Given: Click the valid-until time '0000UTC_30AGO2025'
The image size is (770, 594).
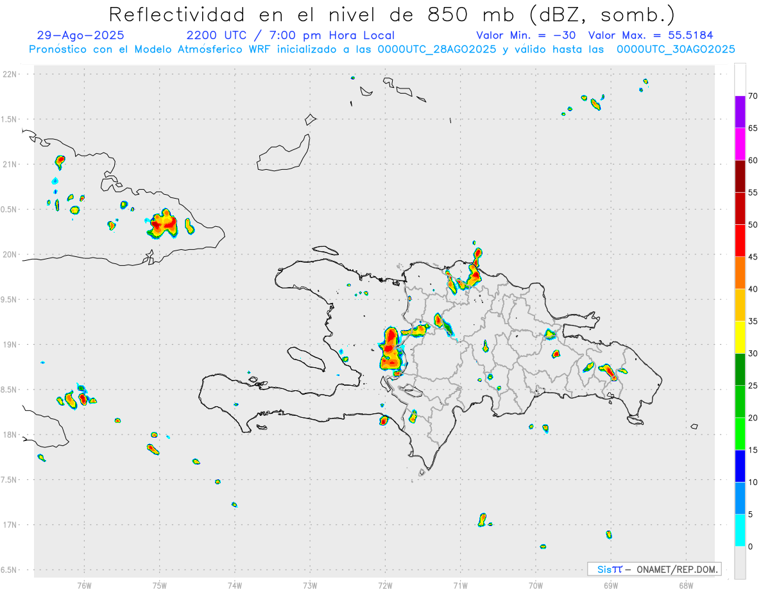Looking at the screenshot, I should click(x=676, y=49).
